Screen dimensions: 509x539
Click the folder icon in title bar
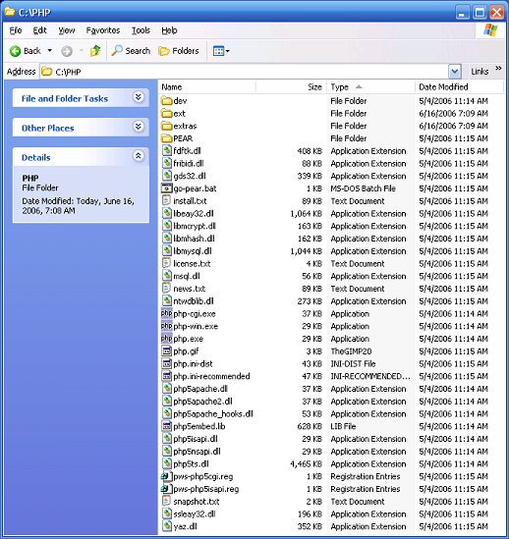(10, 12)
